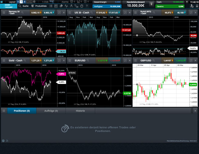The image size is (199, 154).
Task: Open the payment card funding icon
Action: pos(61,6)
